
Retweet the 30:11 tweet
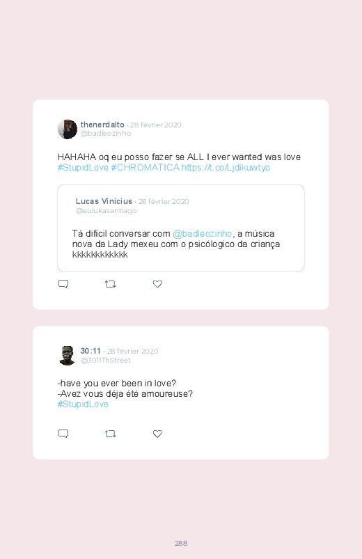[110, 434]
